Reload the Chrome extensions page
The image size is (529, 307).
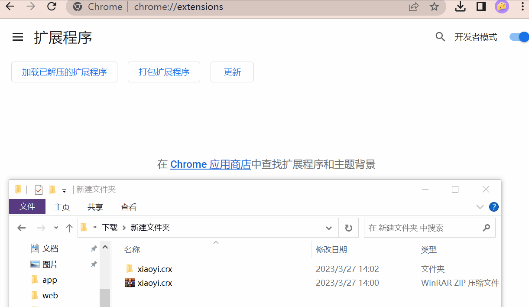click(52, 7)
